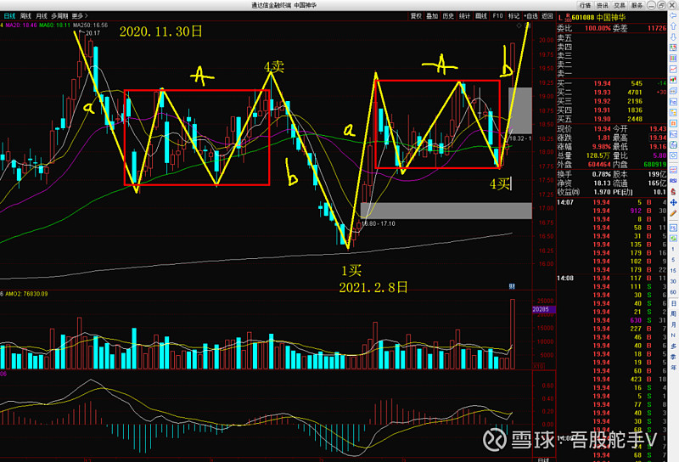This screenshot has height=462, width=679.
Task: Open the candlestick chart icon in right sidebar
Action: pyautogui.click(x=673, y=80)
